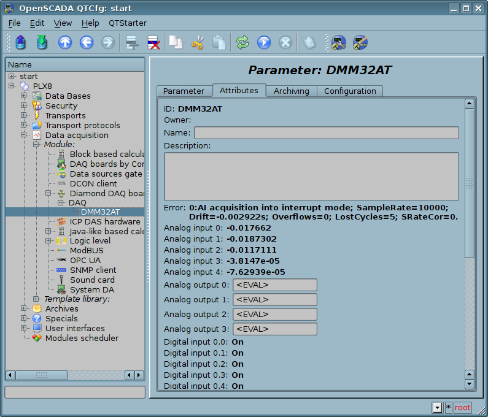Screen dimensions: 488x417
Task: Expand the Archives tree node
Action: tap(24, 308)
